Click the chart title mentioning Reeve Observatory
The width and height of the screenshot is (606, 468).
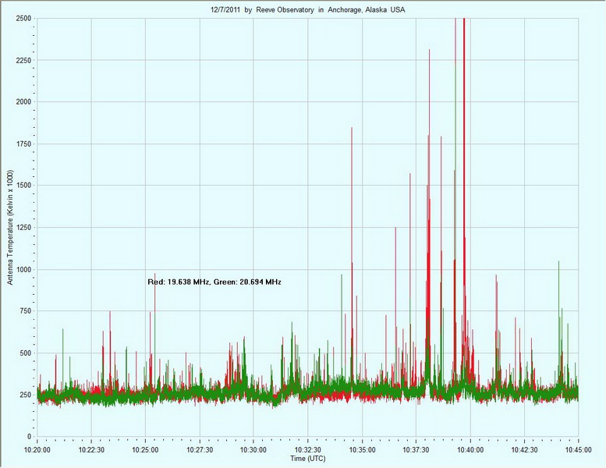point(307,10)
